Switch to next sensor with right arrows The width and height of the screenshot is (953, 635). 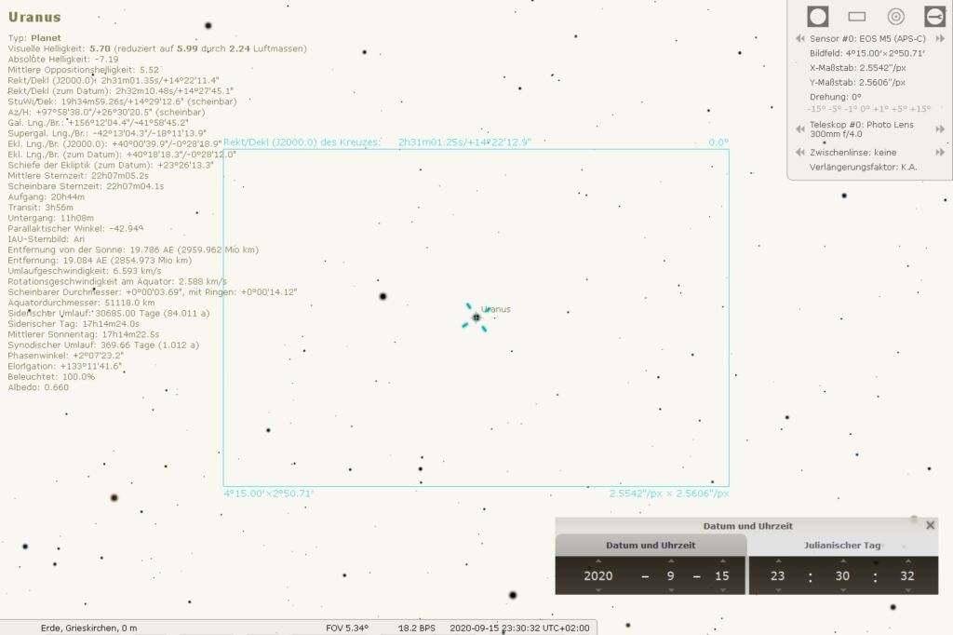(x=940, y=39)
